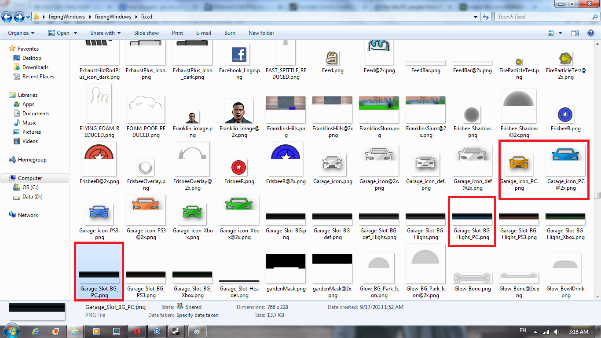Open Data (D:) drive in navigation pane
601x338 pixels.
coord(32,197)
